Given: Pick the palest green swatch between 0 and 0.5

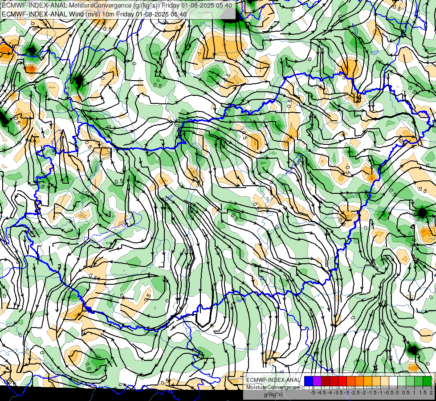Looking at the screenshot, I should click(402, 381).
